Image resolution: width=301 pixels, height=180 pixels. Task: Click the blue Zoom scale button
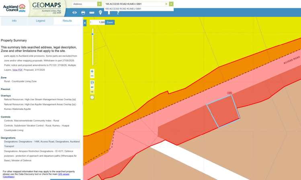tap(110, 22)
